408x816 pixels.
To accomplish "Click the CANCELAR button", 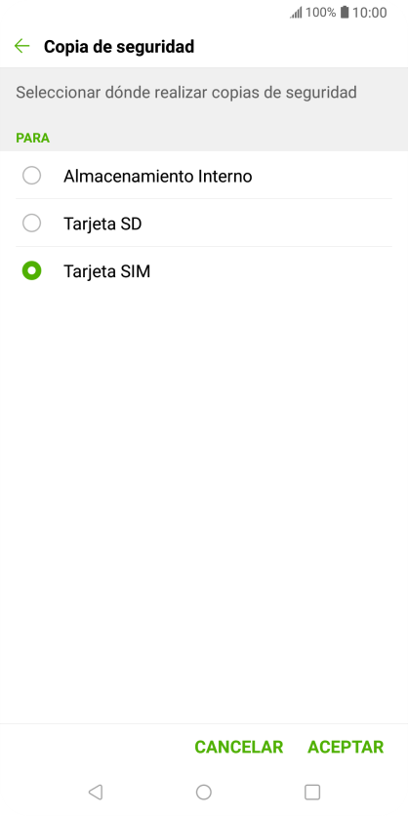I will point(239,748).
